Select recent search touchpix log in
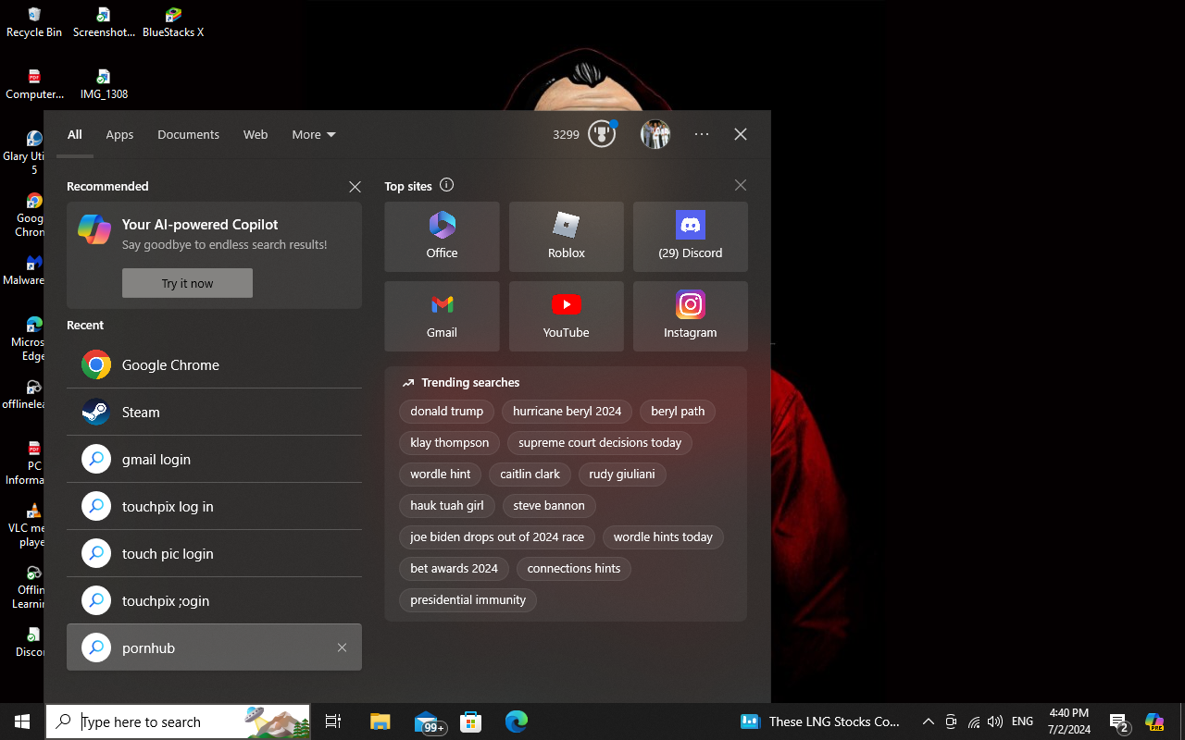The width and height of the screenshot is (1185, 740). tap(214, 506)
